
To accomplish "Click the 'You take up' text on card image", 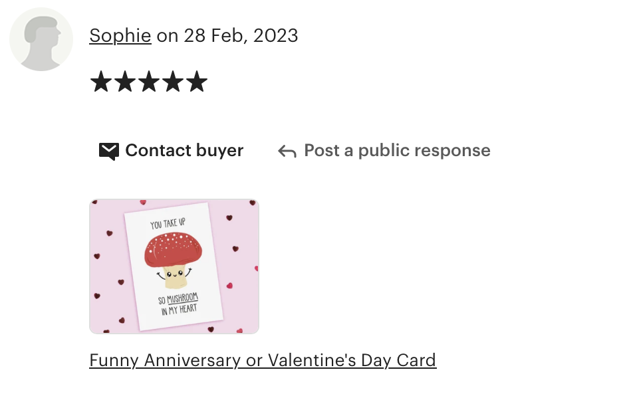I will (x=168, y=223).
